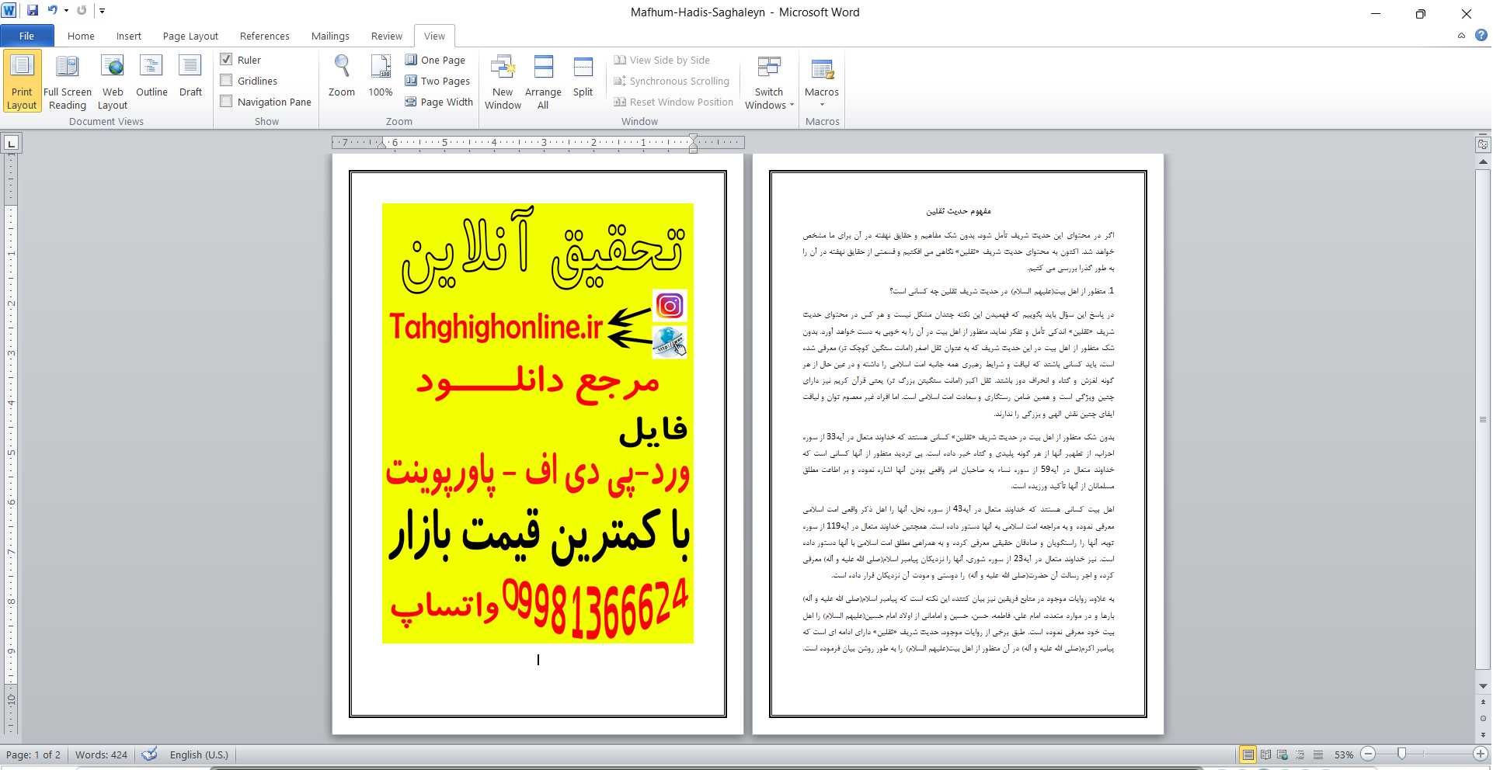Open the Macros dropdown menu
Viewport: 1493px width, 770px height.
(x=822, y=82)
